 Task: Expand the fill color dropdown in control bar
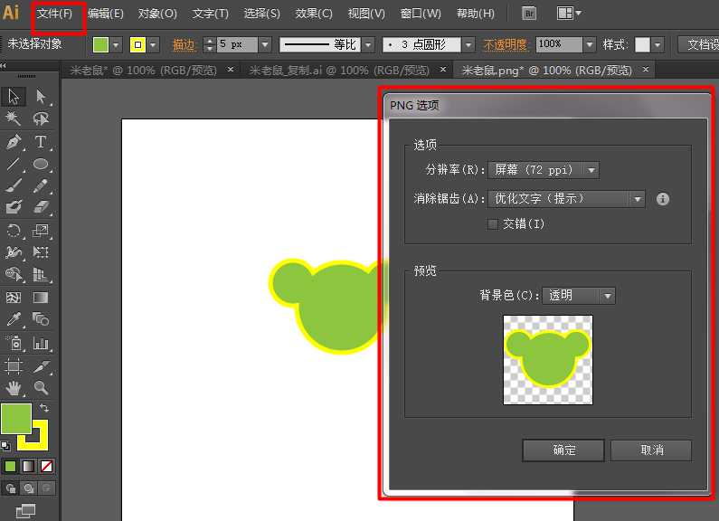[116, 45]
